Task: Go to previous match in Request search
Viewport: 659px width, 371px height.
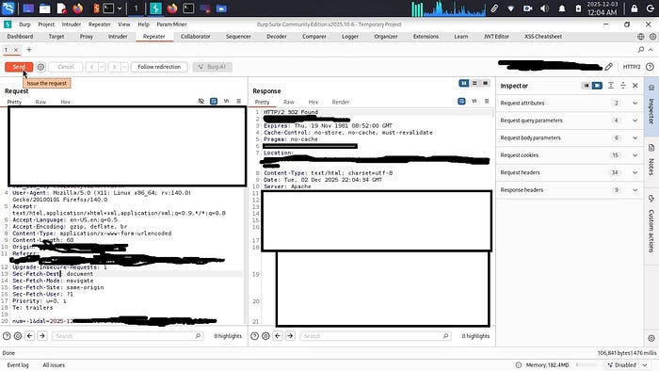Action: point(29,336)
